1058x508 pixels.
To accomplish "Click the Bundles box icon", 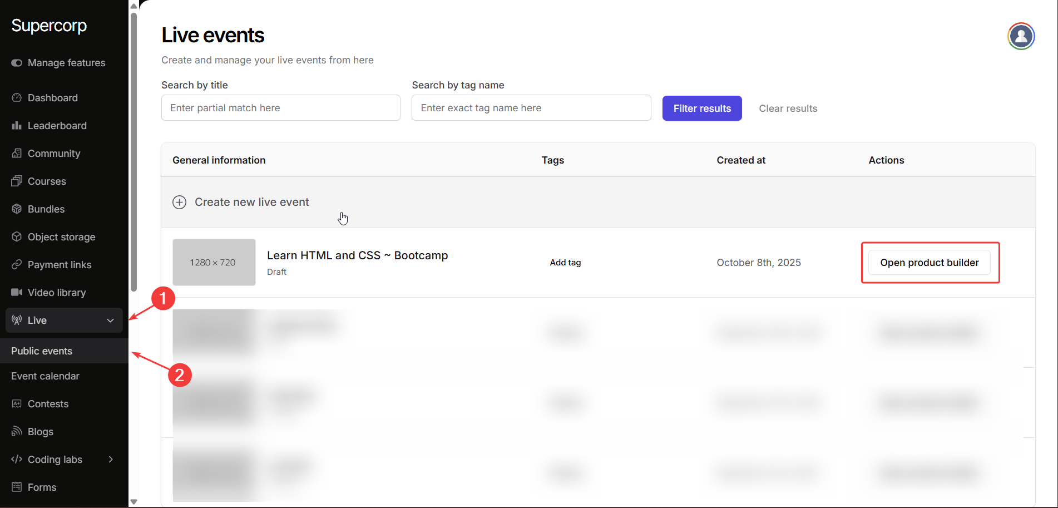I will pyautogui.click(x=17, y=209).
